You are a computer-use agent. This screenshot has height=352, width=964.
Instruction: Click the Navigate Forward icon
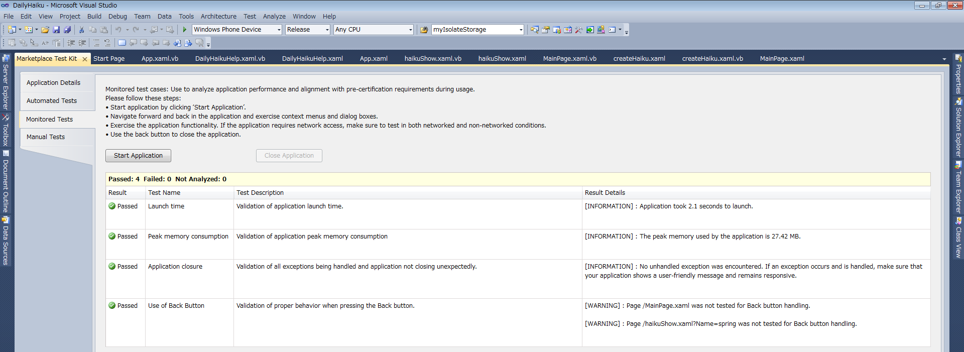pos(170,30)
